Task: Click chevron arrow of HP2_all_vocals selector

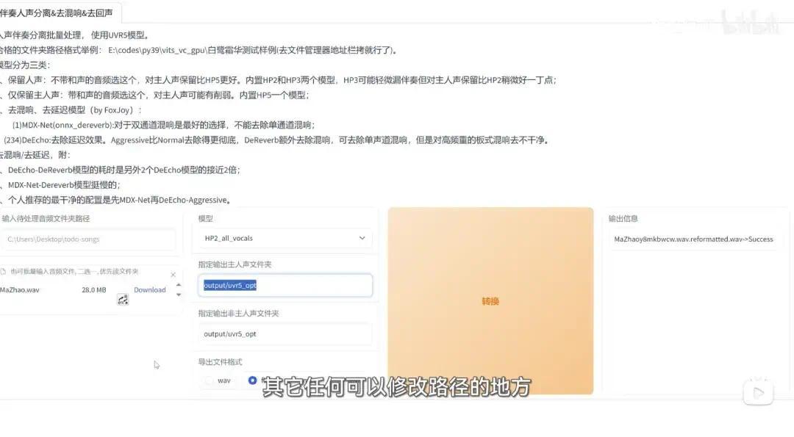Action: click(x=362, y=238)
